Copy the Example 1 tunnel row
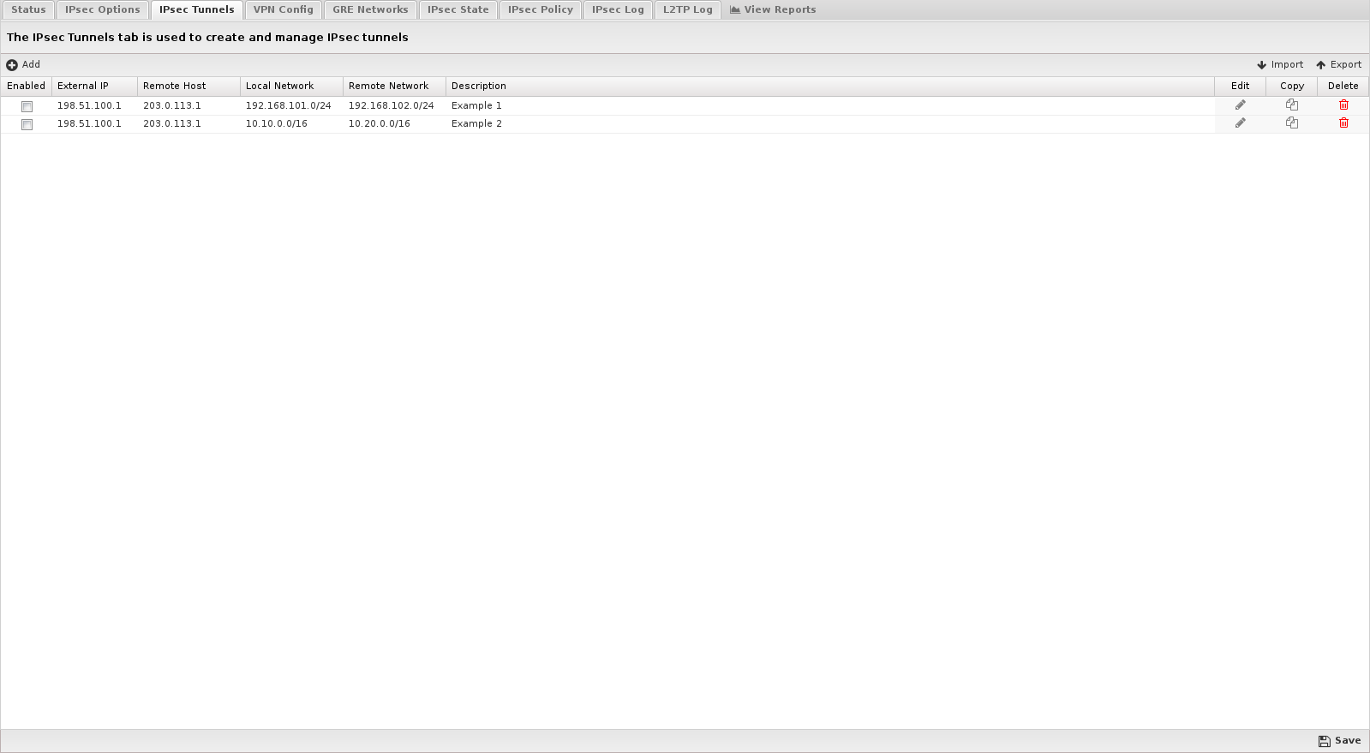The width and height of the screenshot is (1370, 753). (1292, 105)
